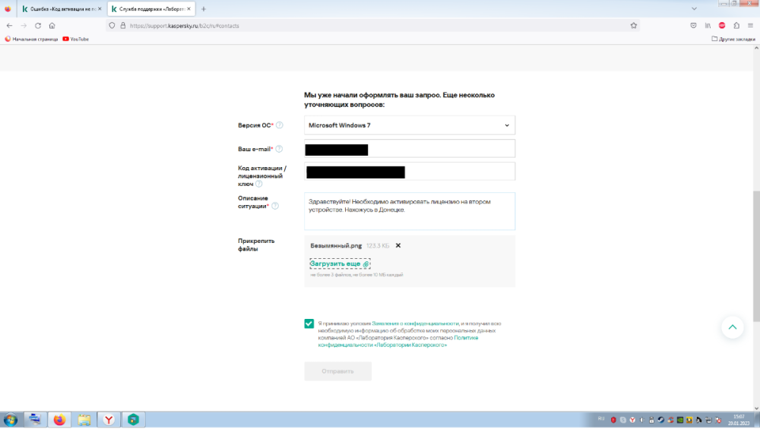This screenshot has height=429, width=760.
Task: Show help for Версия ОС field
Action: click(279, 125)
